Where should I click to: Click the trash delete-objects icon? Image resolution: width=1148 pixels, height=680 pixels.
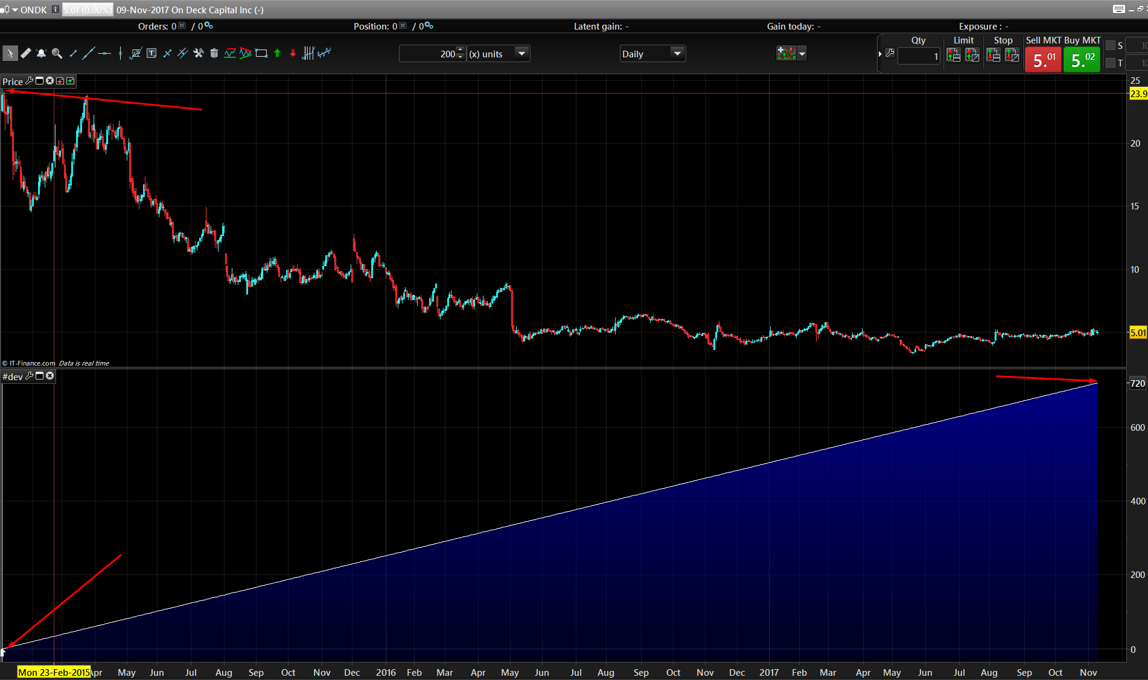tap(214, 54)
